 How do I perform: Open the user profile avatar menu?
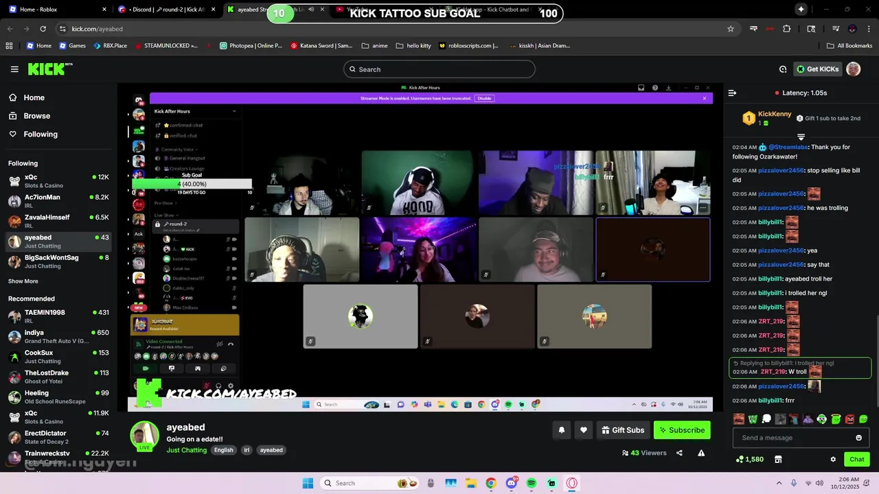tap(853, 69)
